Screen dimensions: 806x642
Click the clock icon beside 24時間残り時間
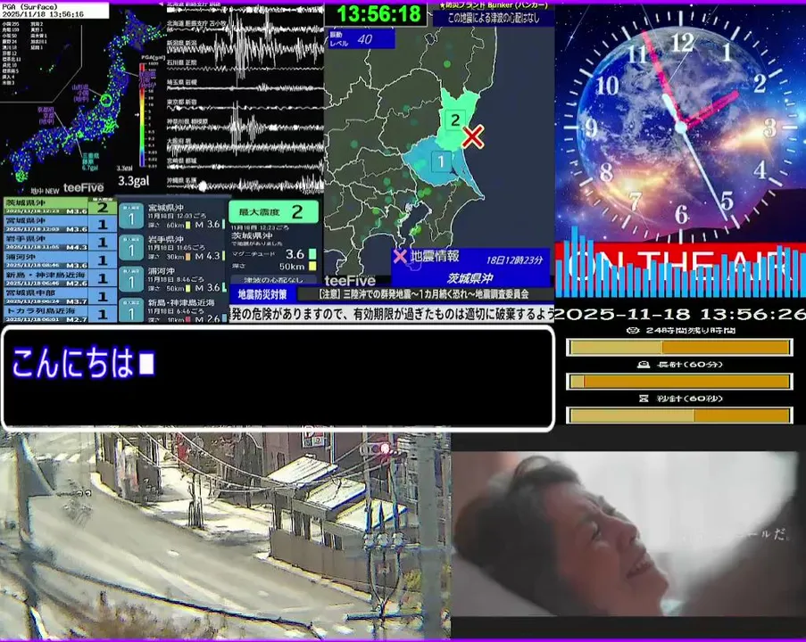(x=634, y=330)
